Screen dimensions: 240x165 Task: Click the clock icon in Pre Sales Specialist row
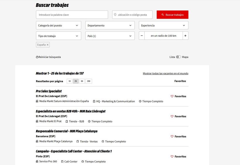tap(140, 101)
